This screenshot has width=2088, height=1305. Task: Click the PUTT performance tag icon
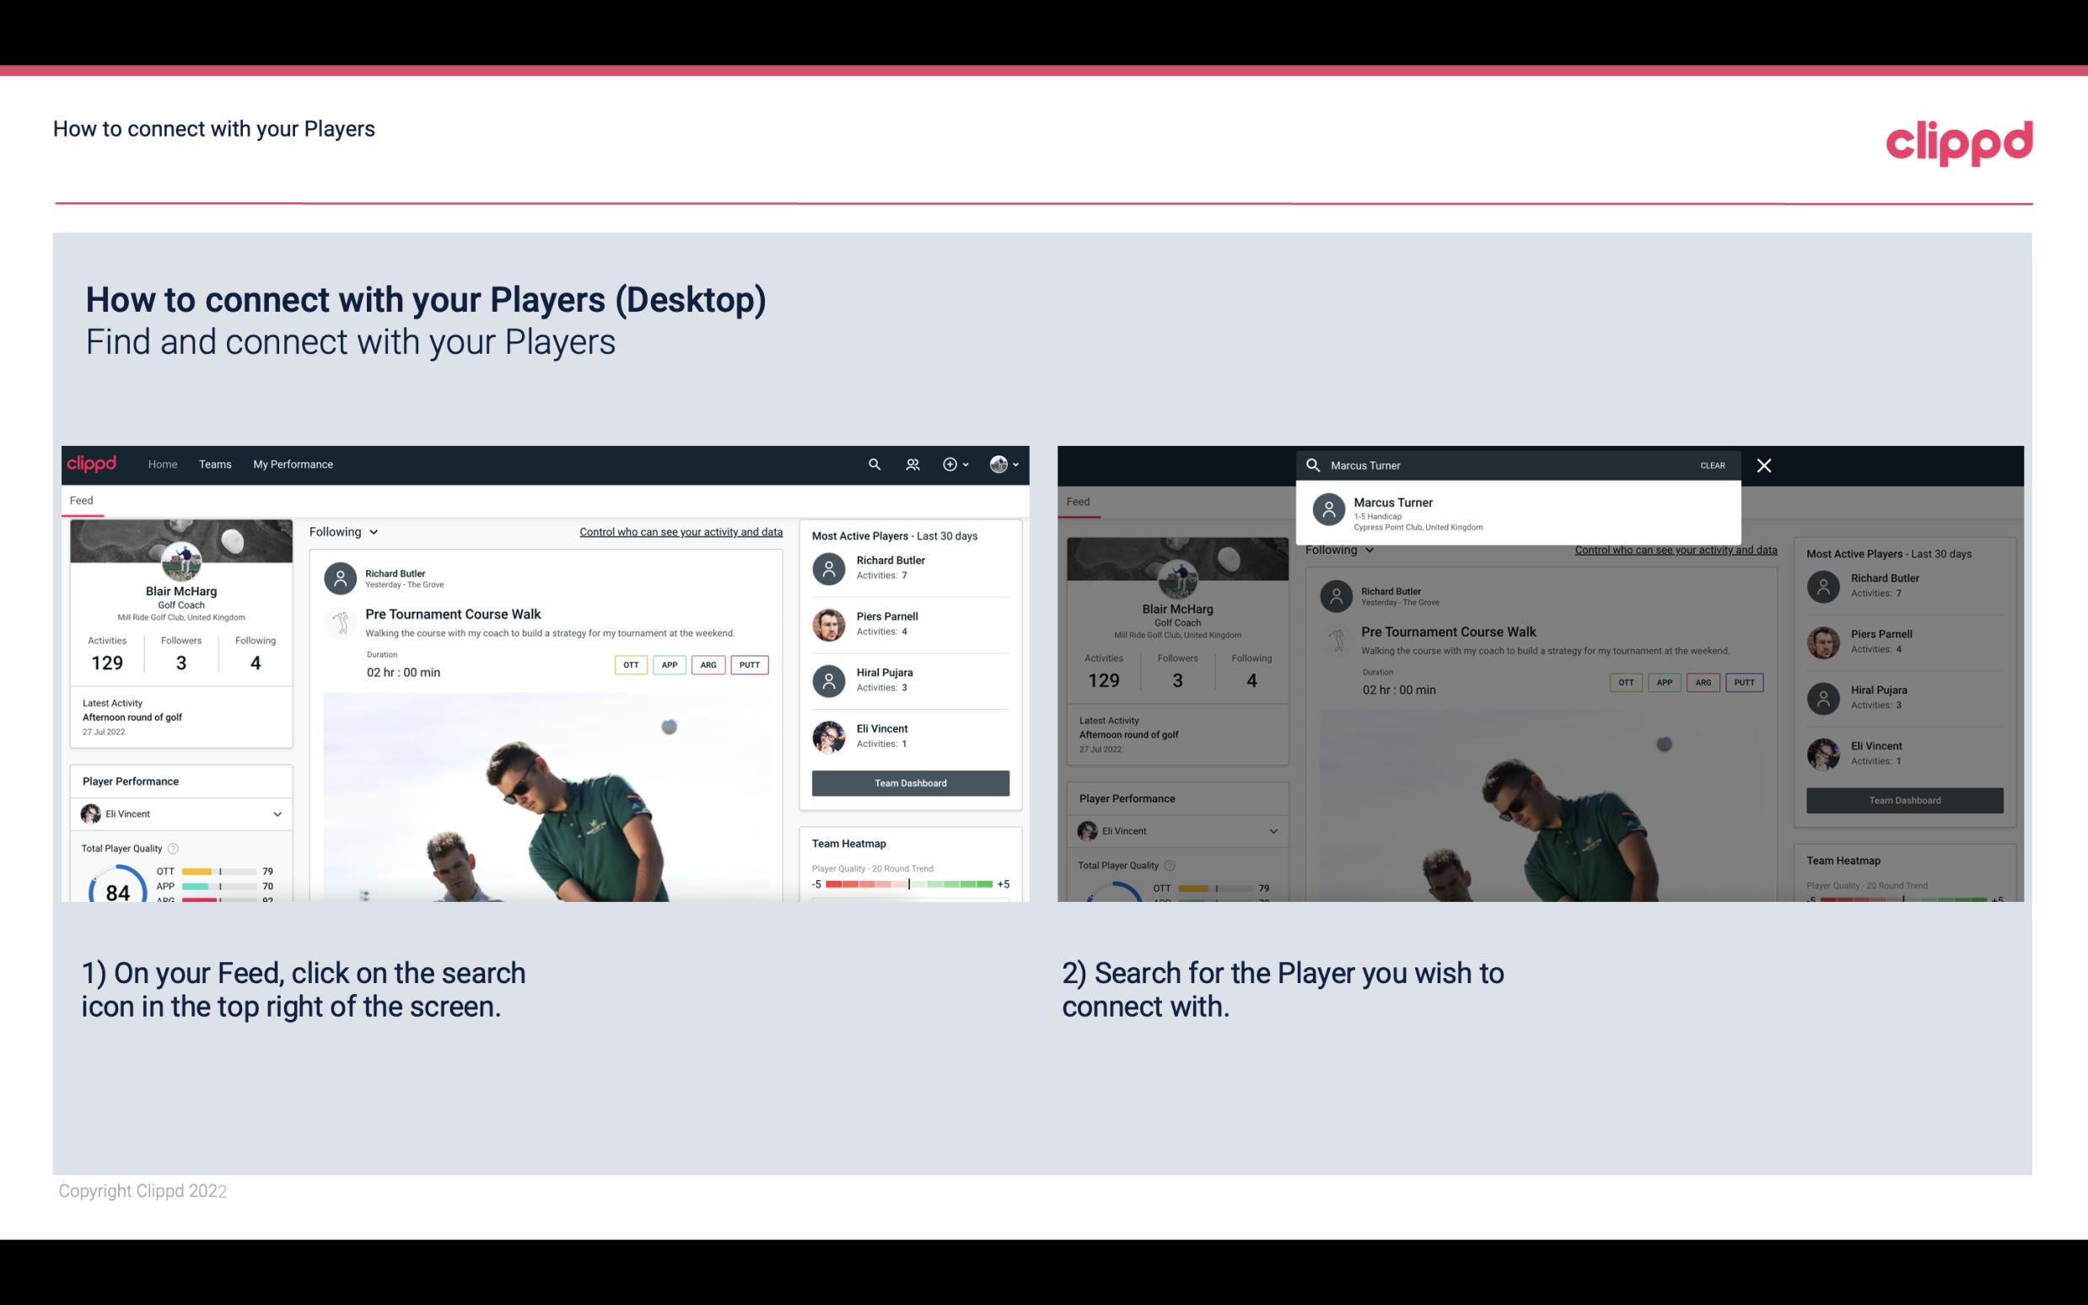(x=749, y=664)
